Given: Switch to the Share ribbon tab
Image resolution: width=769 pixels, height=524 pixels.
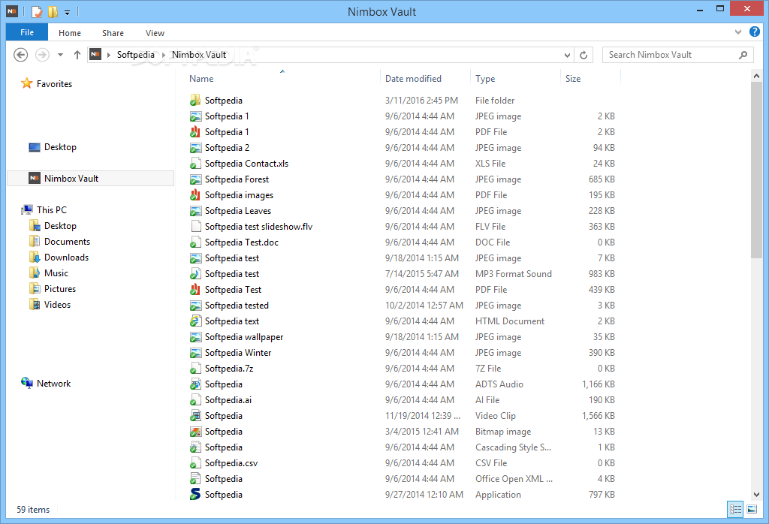Looking at the screenshot, I should pos(113,33).
